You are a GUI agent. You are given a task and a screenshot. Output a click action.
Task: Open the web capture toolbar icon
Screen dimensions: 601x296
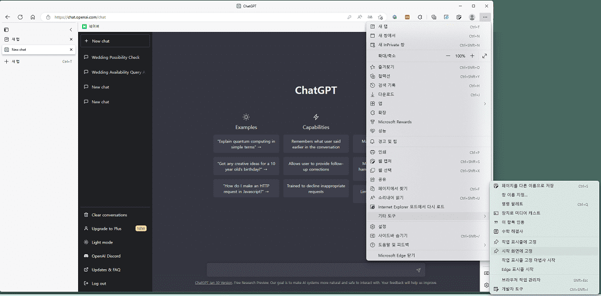(x=459, y=17)
